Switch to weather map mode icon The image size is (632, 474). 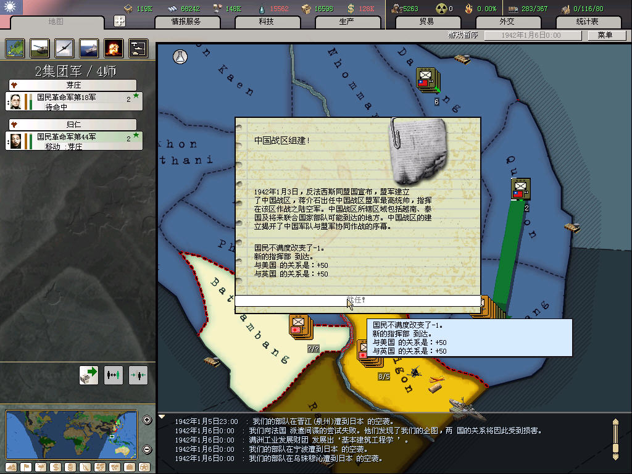[x=41, y=467]
